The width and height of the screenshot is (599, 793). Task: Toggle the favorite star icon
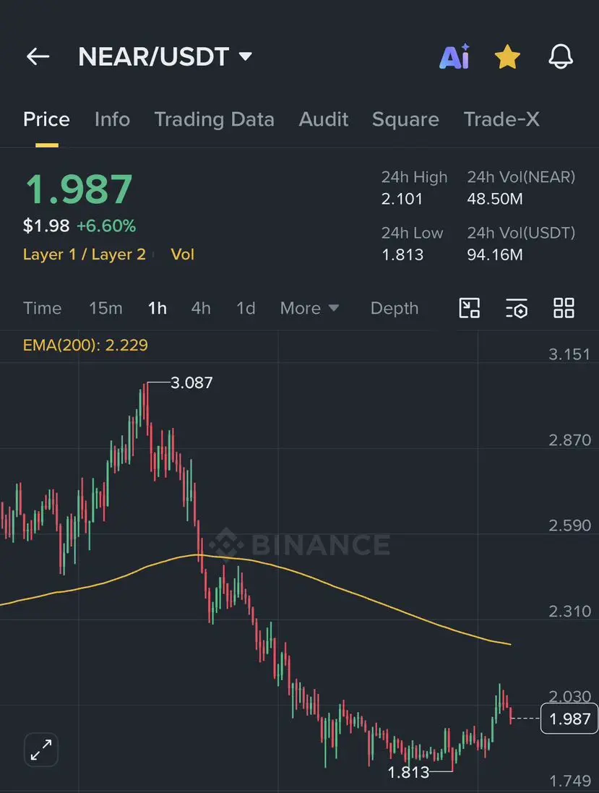pyautogui.click(x=507, y=56)
